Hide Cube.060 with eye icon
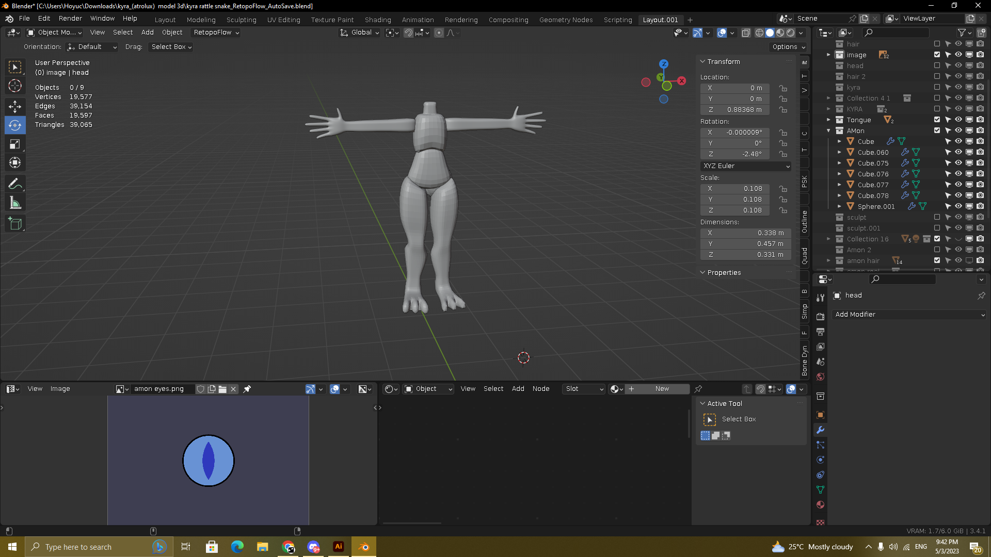Viewport: 991px width, 557px height. tap(958, 152)
